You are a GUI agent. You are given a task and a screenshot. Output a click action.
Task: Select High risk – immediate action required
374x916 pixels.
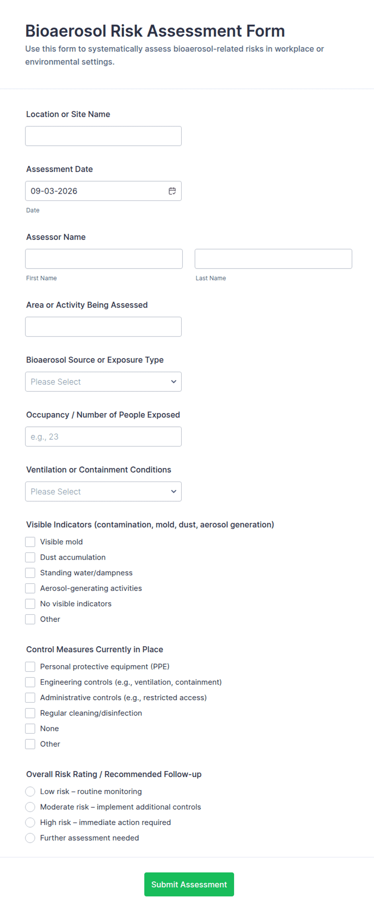click(x=30, y=823)
